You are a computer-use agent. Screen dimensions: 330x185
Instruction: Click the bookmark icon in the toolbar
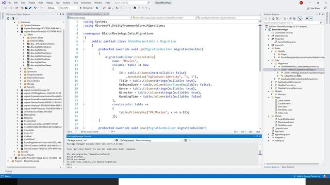(135, 8)
